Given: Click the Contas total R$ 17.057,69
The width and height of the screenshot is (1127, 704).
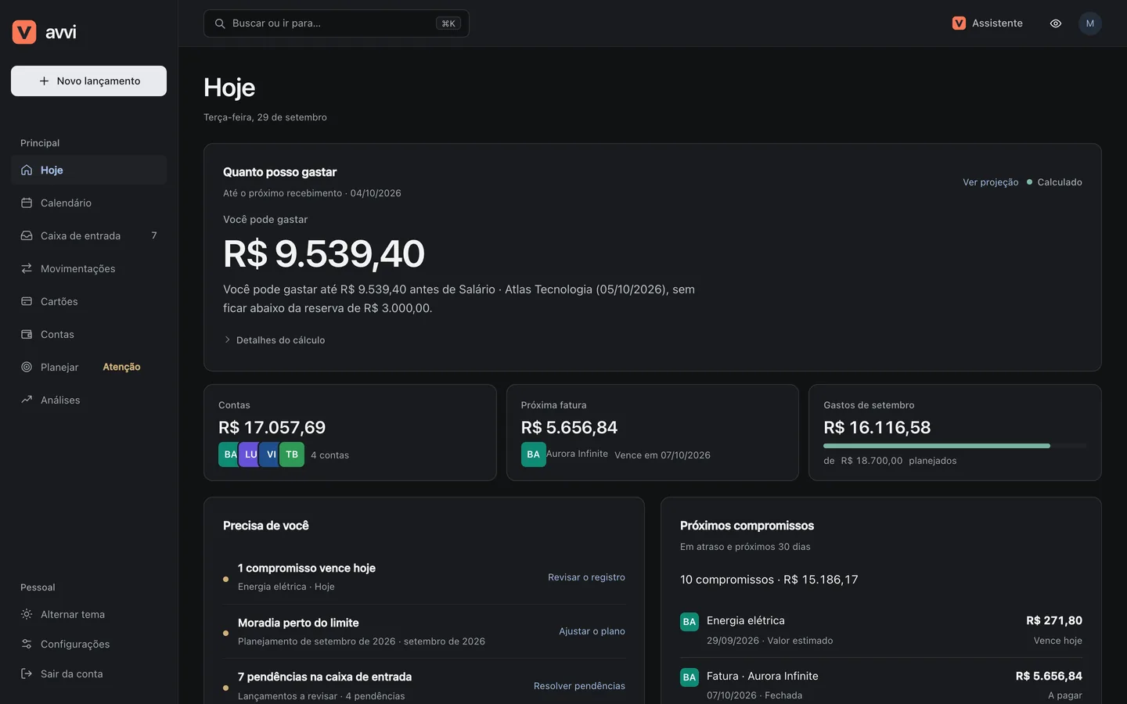Looking at the screenshot, I should pos(272,428).
